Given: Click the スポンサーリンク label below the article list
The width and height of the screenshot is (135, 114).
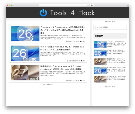Looking at the screenshot, I should (x=48, y=85).
